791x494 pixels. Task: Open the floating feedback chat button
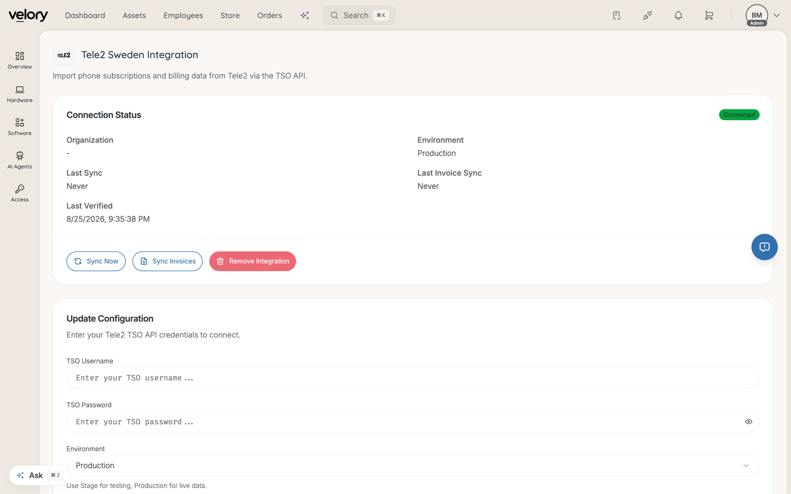(765, 247)
